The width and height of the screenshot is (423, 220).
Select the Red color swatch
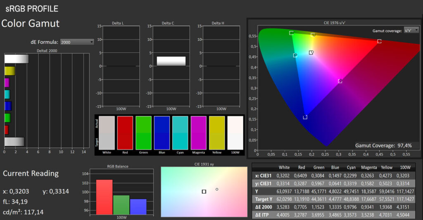click(125, 132)
